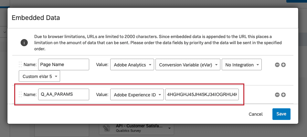Click the info icon beside the URL notice
This screenshot has height=137, width=307.
point(24,43)
